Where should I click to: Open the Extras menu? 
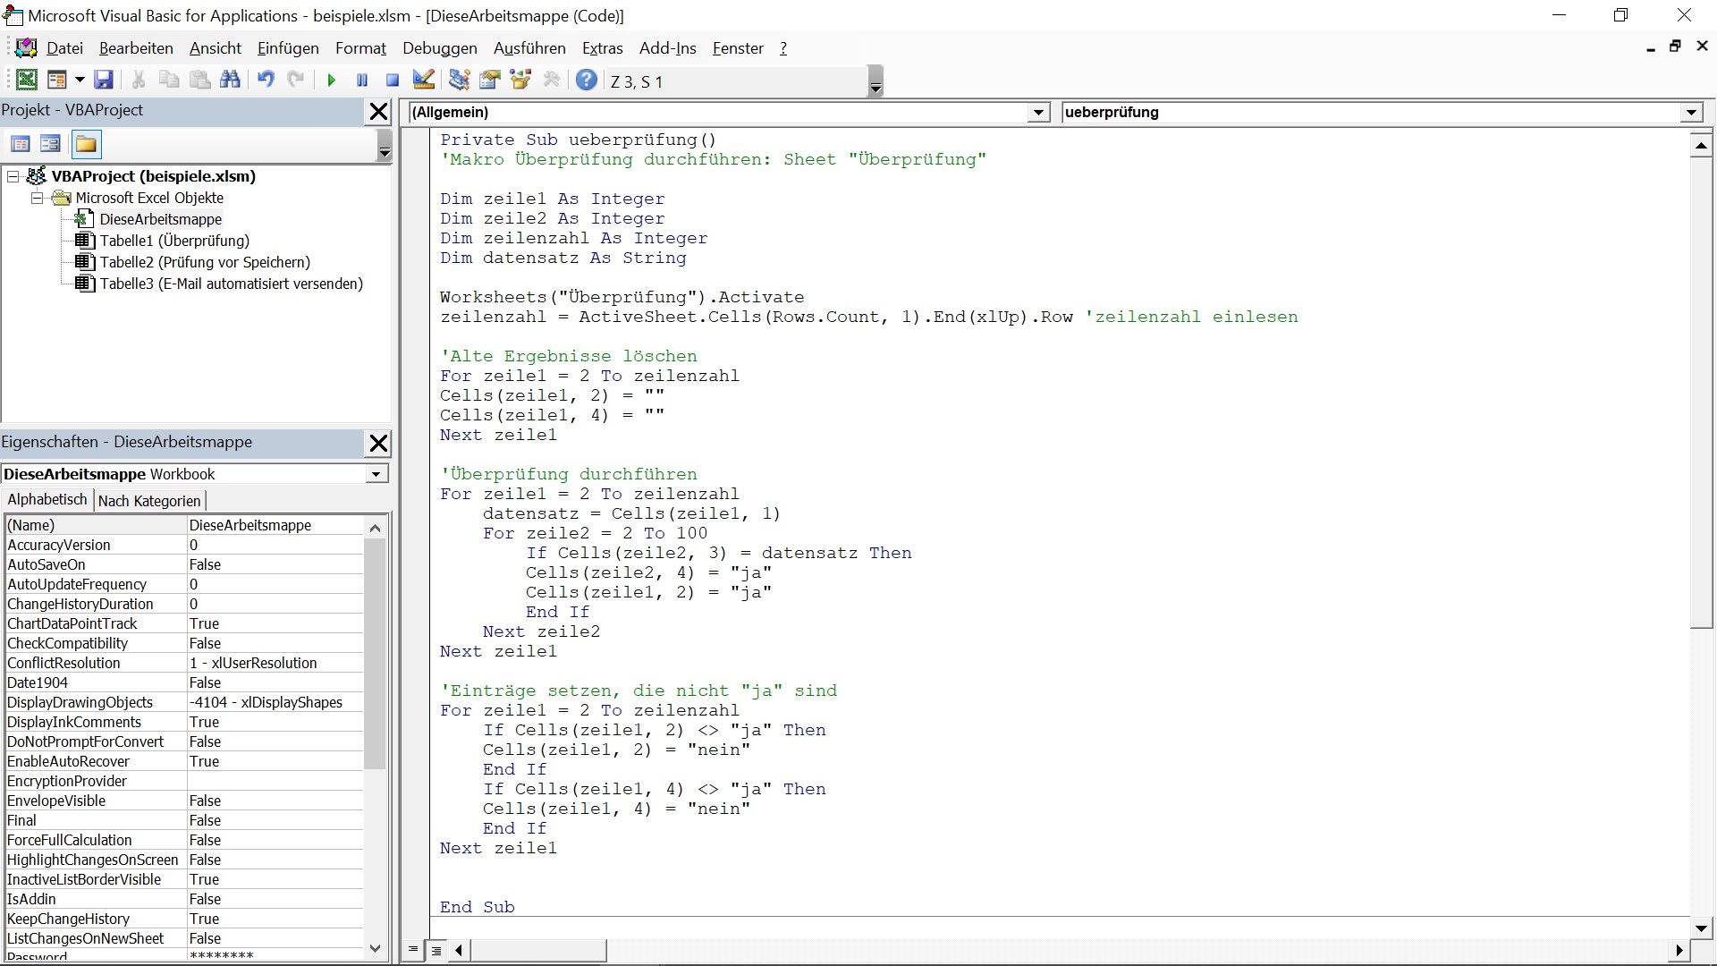603,48
